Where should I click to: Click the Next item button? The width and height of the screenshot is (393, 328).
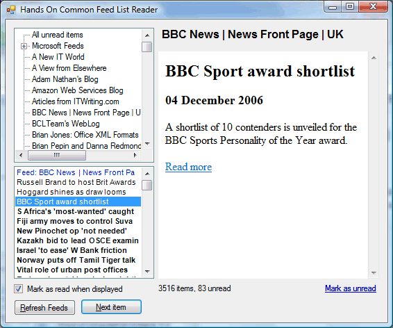[111, 307]
